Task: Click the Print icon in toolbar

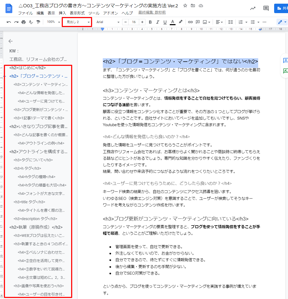Action: coord(24,22)
